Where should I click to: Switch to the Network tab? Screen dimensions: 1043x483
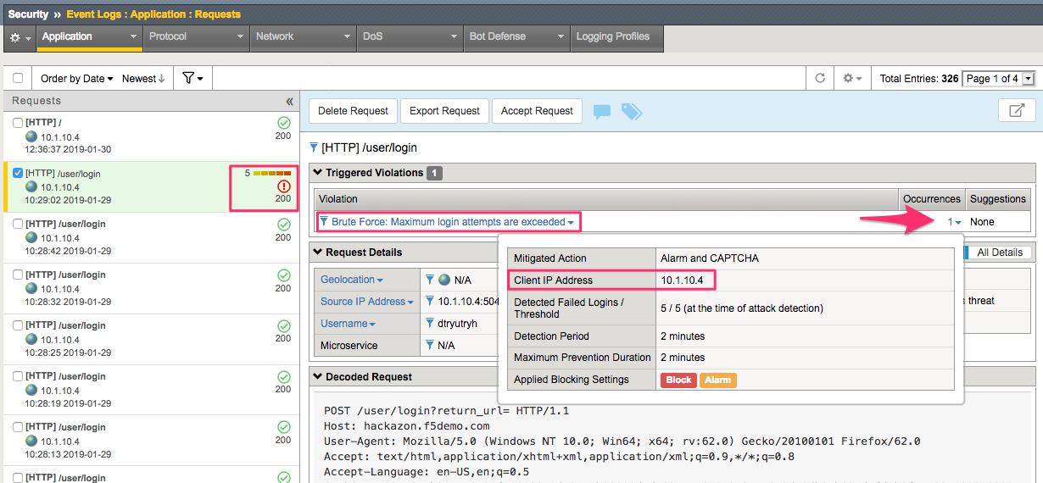pyautogui.click(x=303, y=37)
